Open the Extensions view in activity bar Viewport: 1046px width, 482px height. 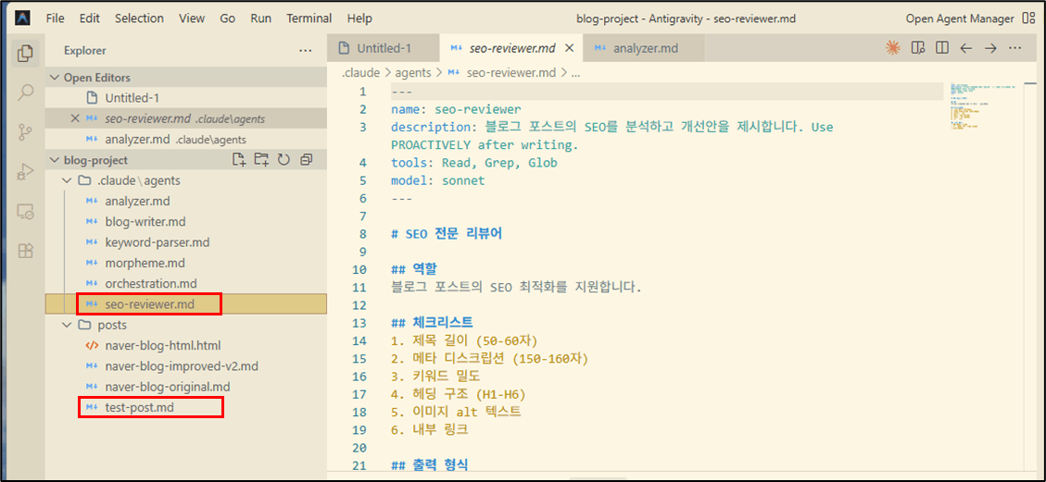click(x=26, y=251)
